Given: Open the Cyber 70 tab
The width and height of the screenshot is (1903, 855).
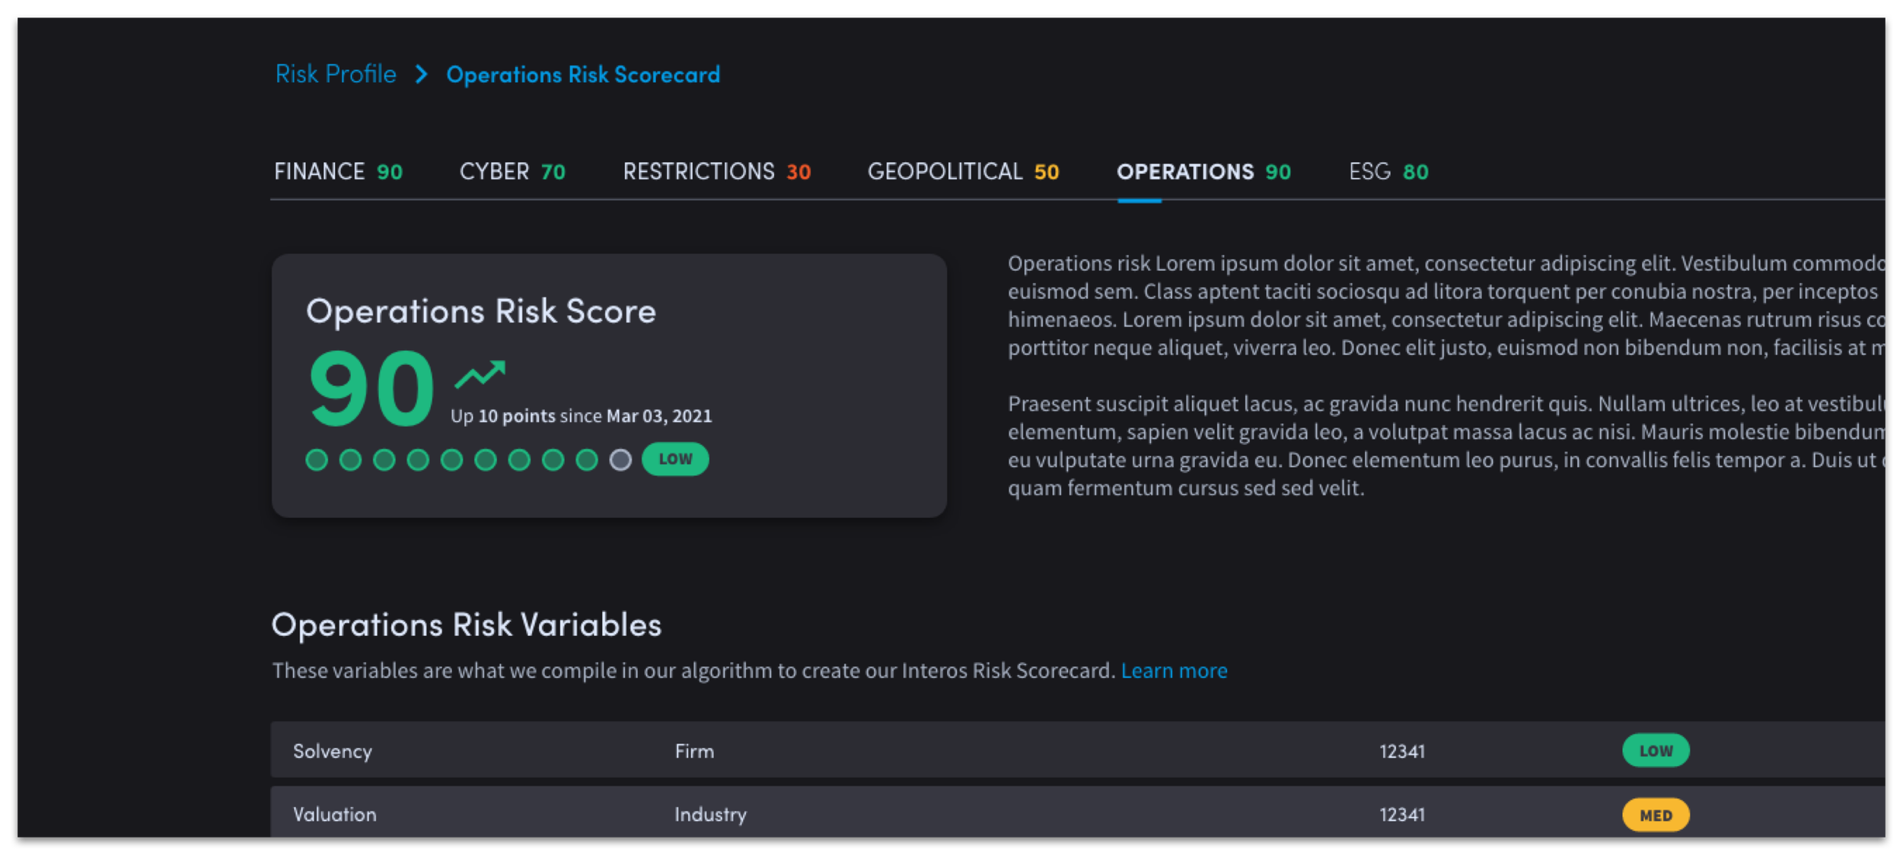Looking at the screenshot, I should tap(512, 172).
